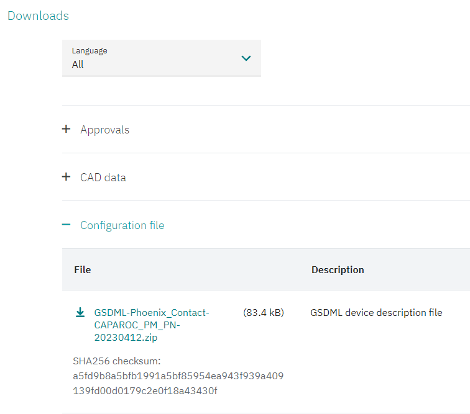
Task: Click the minus icon beside Configuration file
Action: (x=67, y=225)
